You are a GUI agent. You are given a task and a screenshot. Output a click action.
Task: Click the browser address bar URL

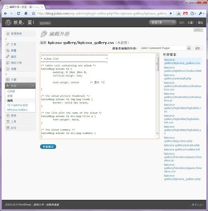click(x=102, y=14)
